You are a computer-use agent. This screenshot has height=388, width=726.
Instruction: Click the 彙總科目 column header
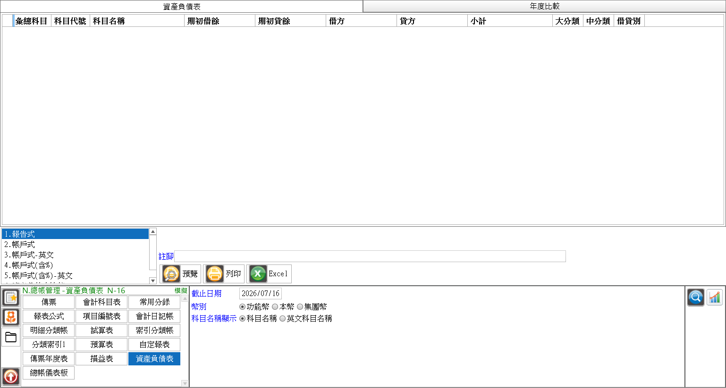(x=32, y=21)
